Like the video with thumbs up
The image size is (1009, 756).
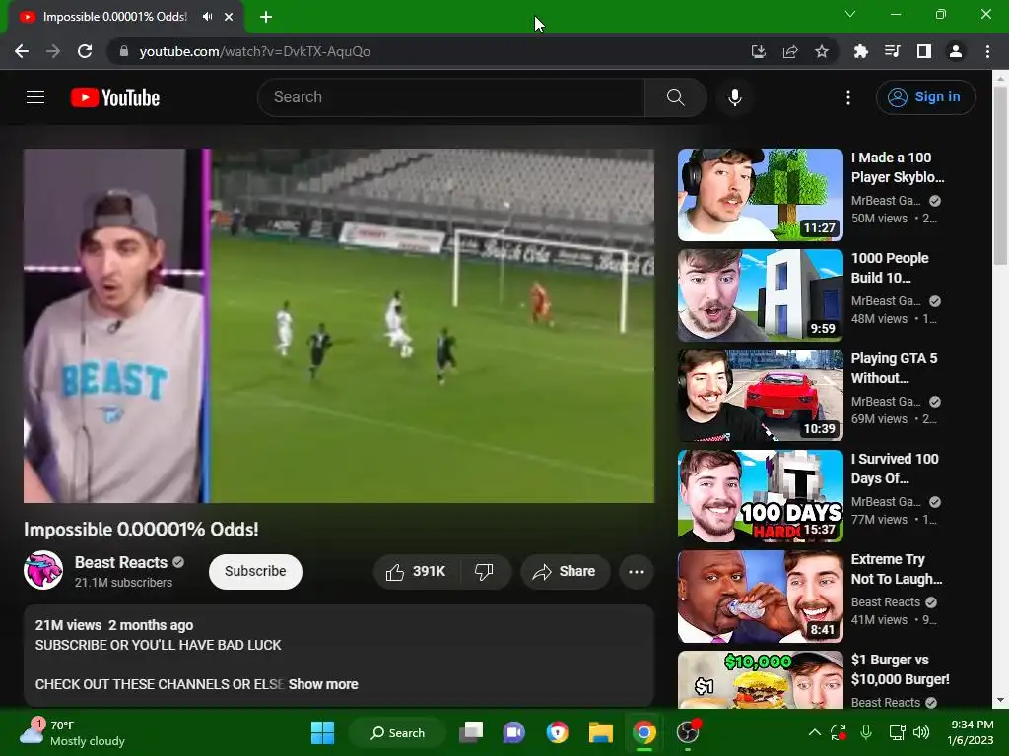(x=416, y=572)
